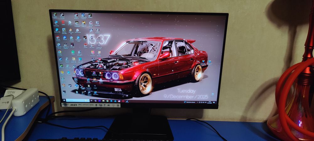Open the Spotify desktop shortcut
314x141 pixels.
tap(73, 53)
